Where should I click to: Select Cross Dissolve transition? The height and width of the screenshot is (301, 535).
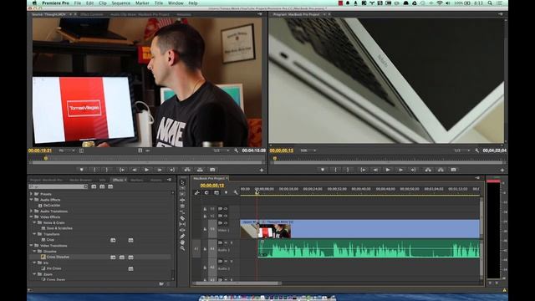click(x=58, y=257)
